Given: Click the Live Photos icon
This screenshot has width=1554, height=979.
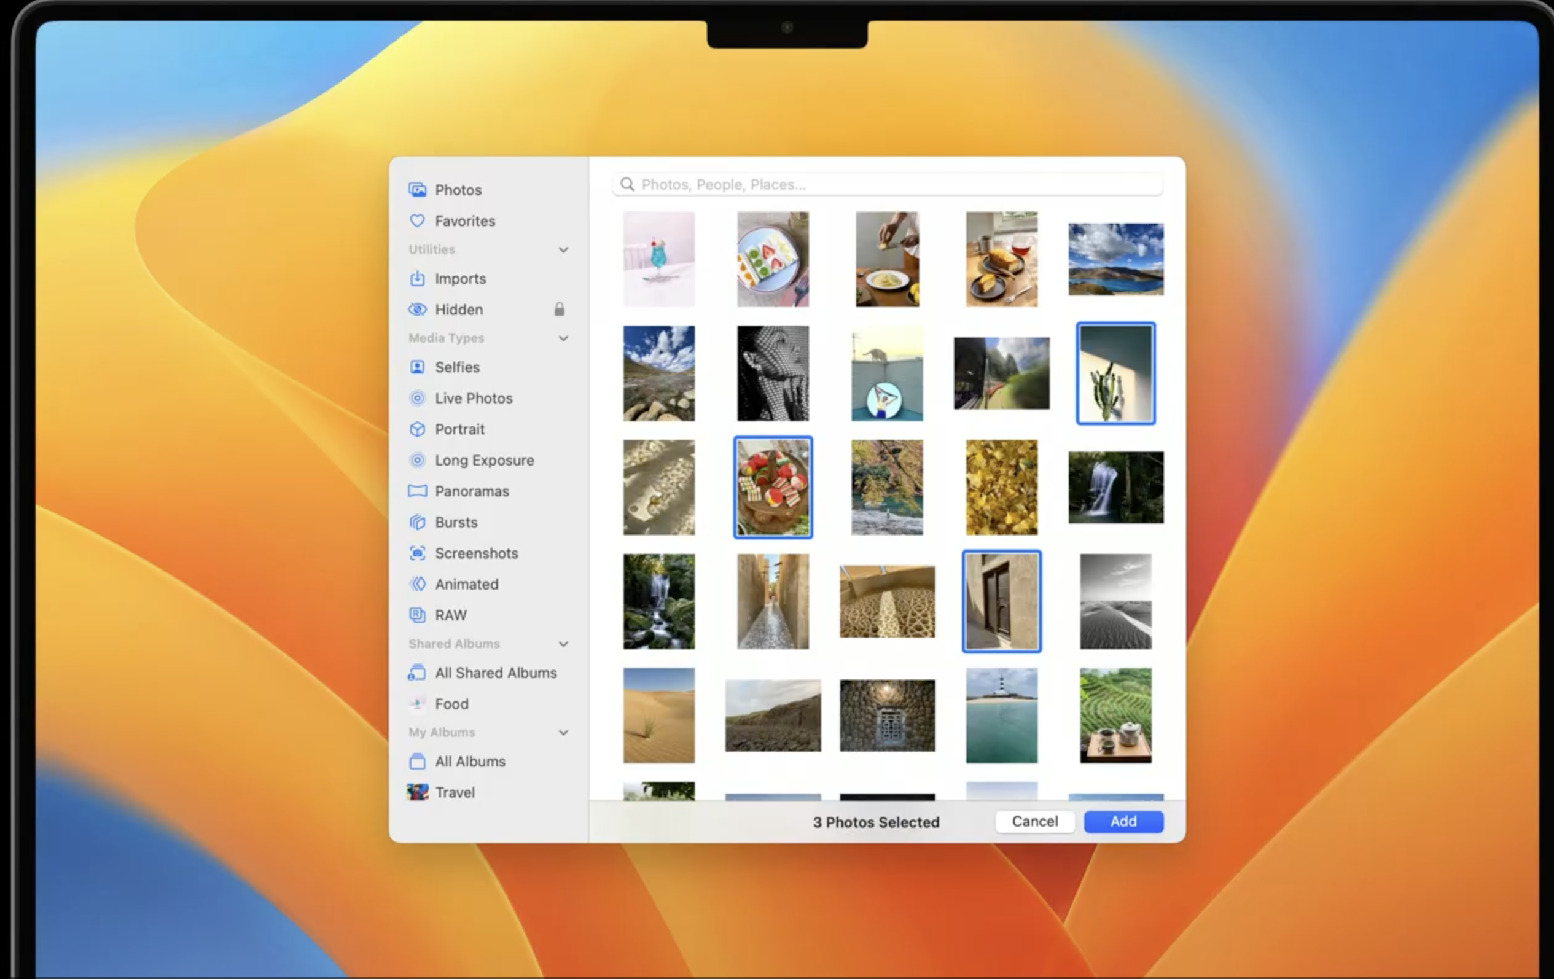Looking at the screenshot, I should point(418,398).
